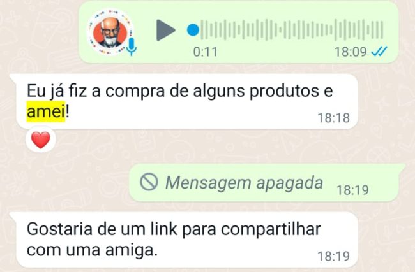Tap the red heart reaction
Viewport: 415px width, 272px height.
tap(41, 140)
